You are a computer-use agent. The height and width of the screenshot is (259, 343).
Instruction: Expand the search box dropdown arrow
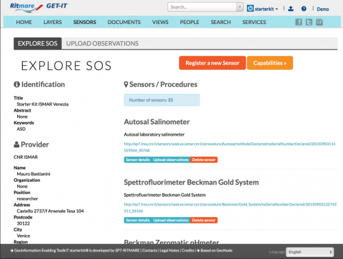[x=239, y=7]
